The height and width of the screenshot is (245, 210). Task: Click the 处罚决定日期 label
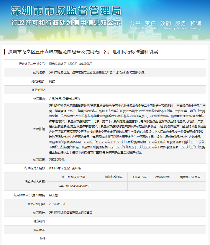36,204
